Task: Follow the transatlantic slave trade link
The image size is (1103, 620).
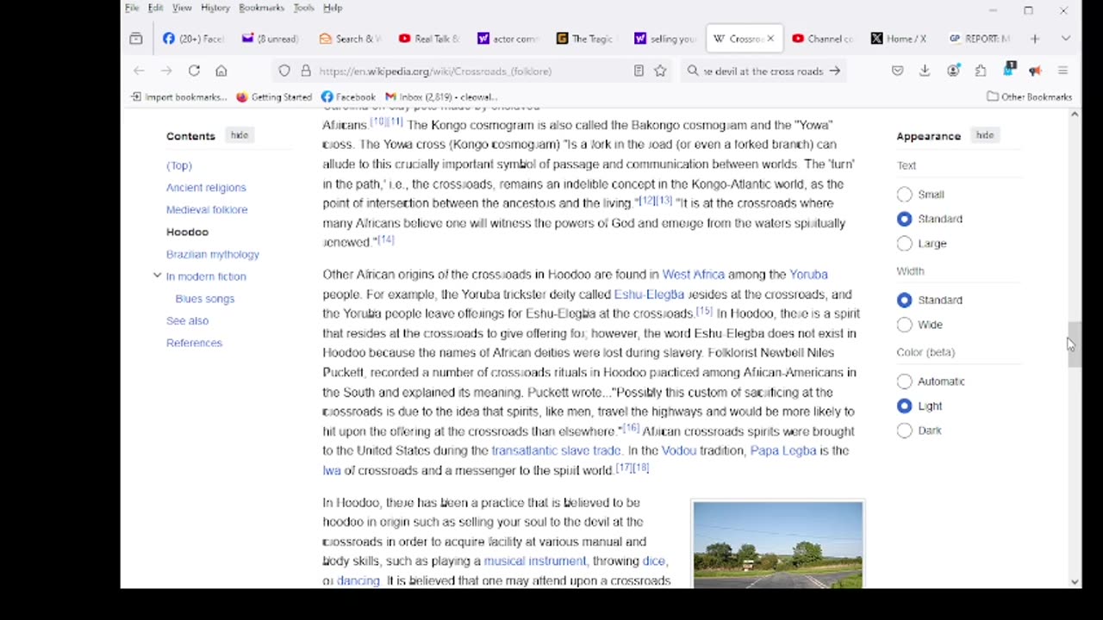Action: point(556,450)
